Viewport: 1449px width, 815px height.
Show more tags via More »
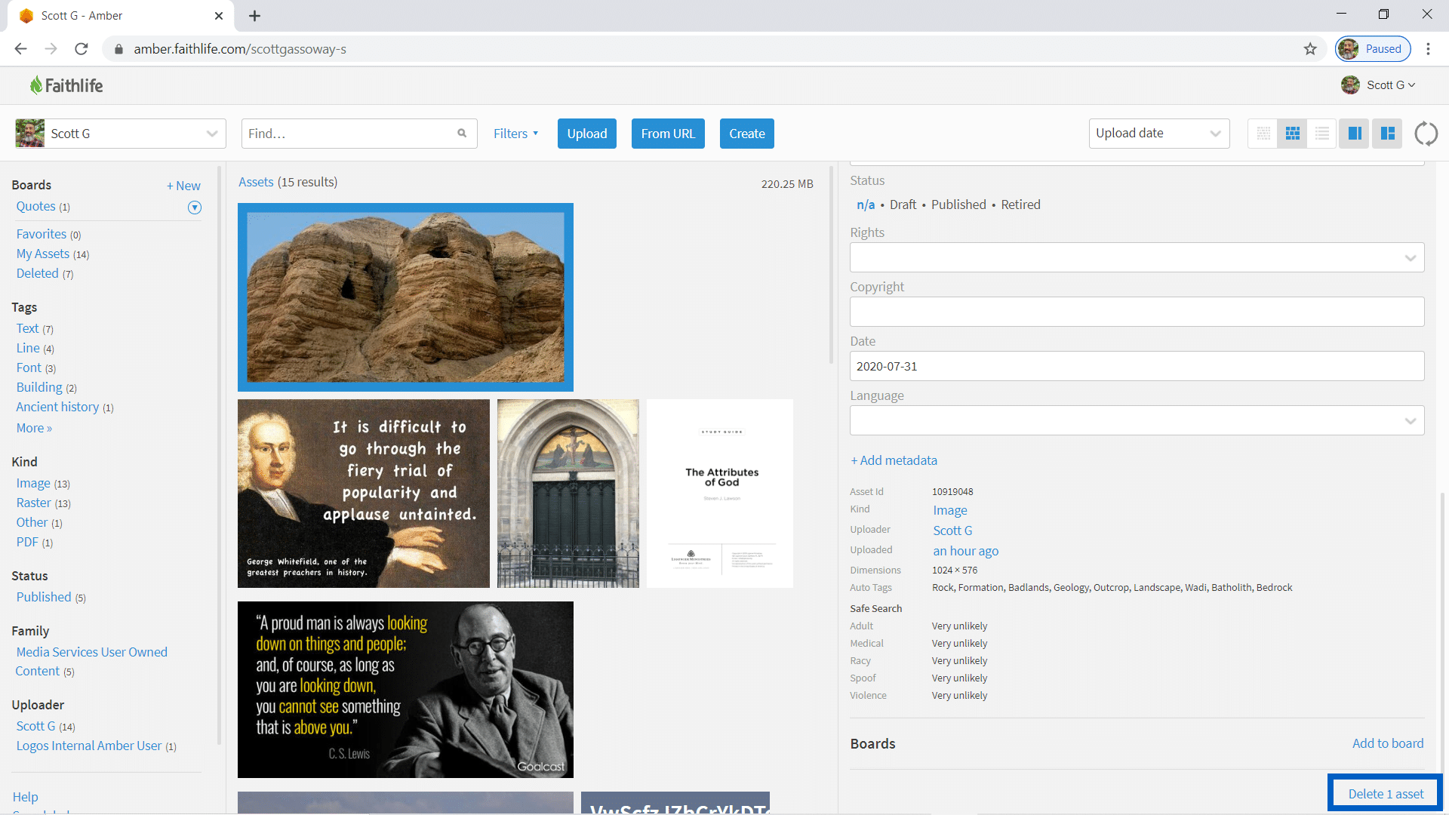pyautogui.click(x=34, y=428)
